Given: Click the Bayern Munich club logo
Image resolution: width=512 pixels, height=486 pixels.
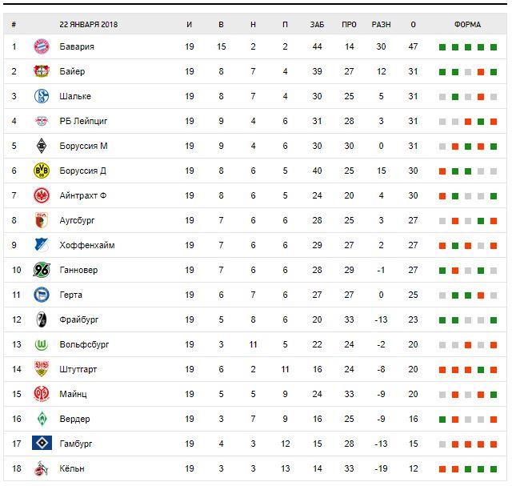Looking at the screenshot, I should pyautogui.click(x=42, y=46).
